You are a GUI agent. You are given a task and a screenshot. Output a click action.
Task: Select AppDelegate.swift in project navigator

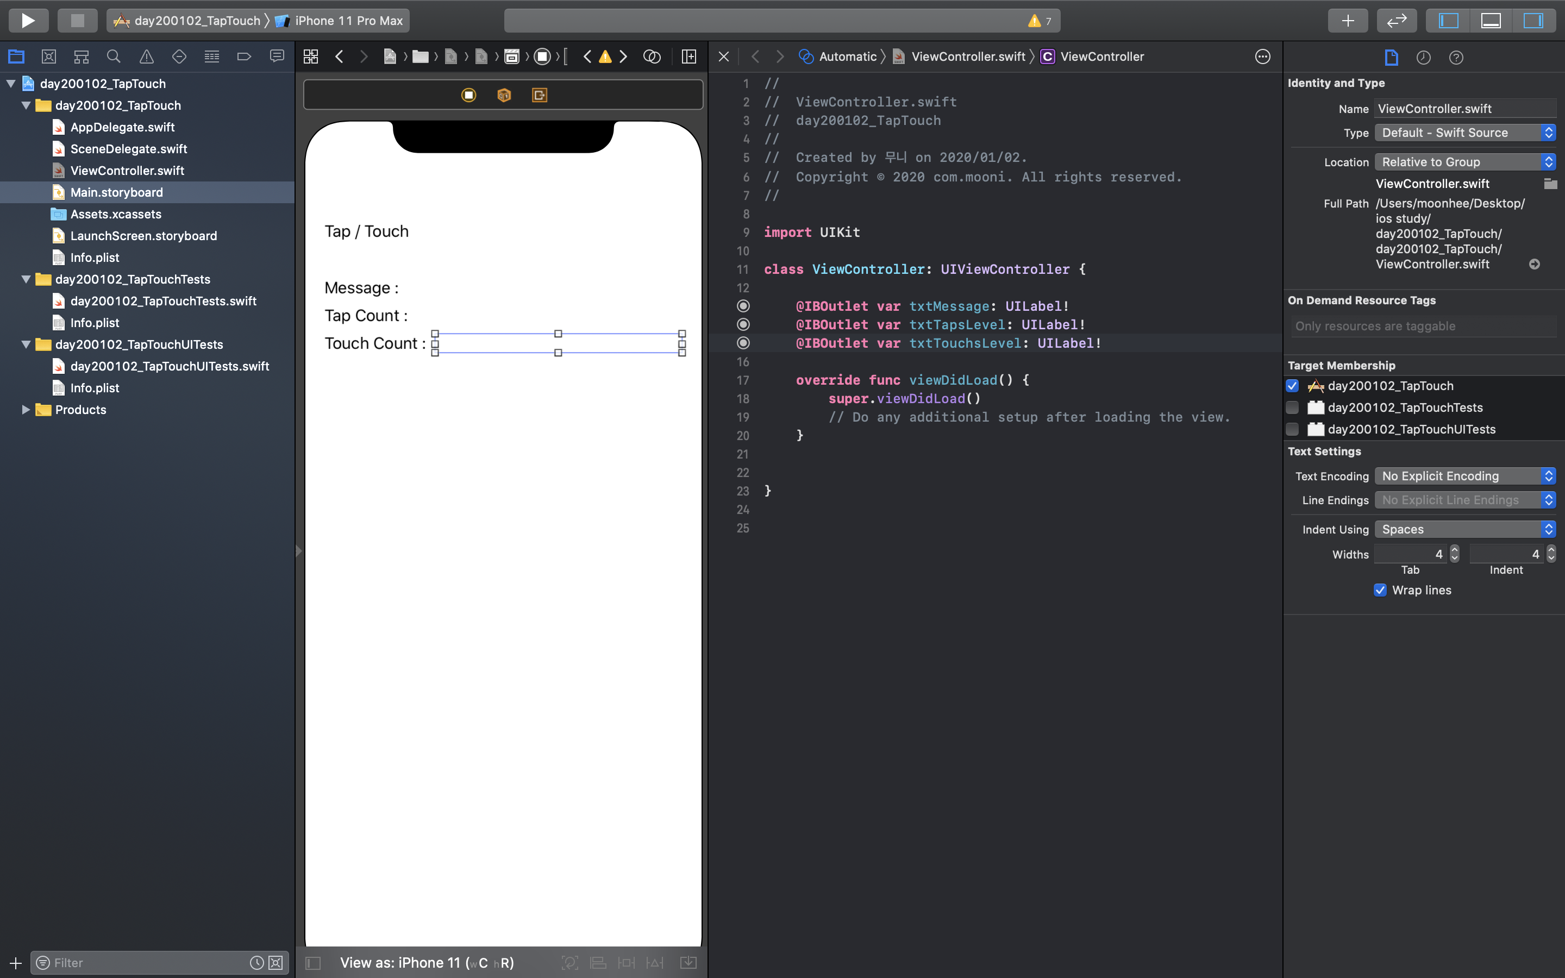tap(122, 127)
